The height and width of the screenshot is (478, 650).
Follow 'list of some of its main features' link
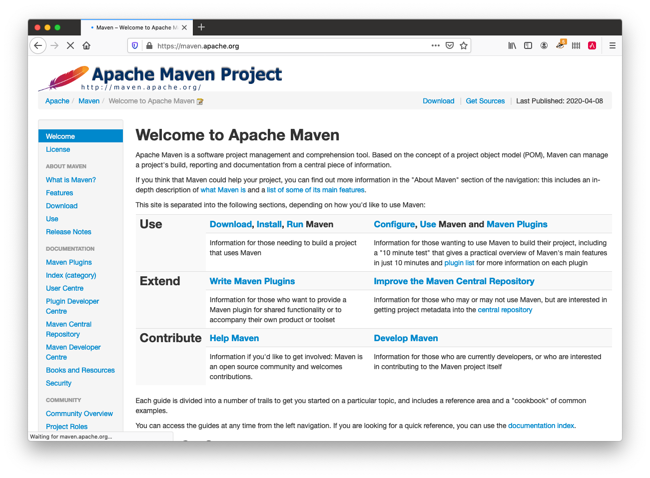pos(316,190)
